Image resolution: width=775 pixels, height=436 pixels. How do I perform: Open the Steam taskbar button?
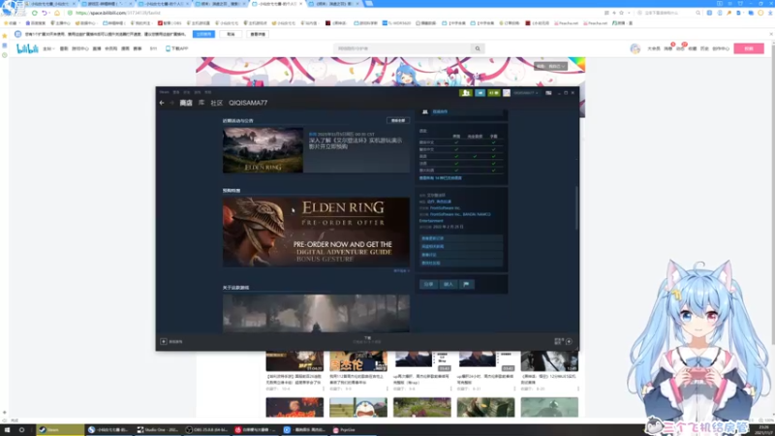(x=60, y=429)
